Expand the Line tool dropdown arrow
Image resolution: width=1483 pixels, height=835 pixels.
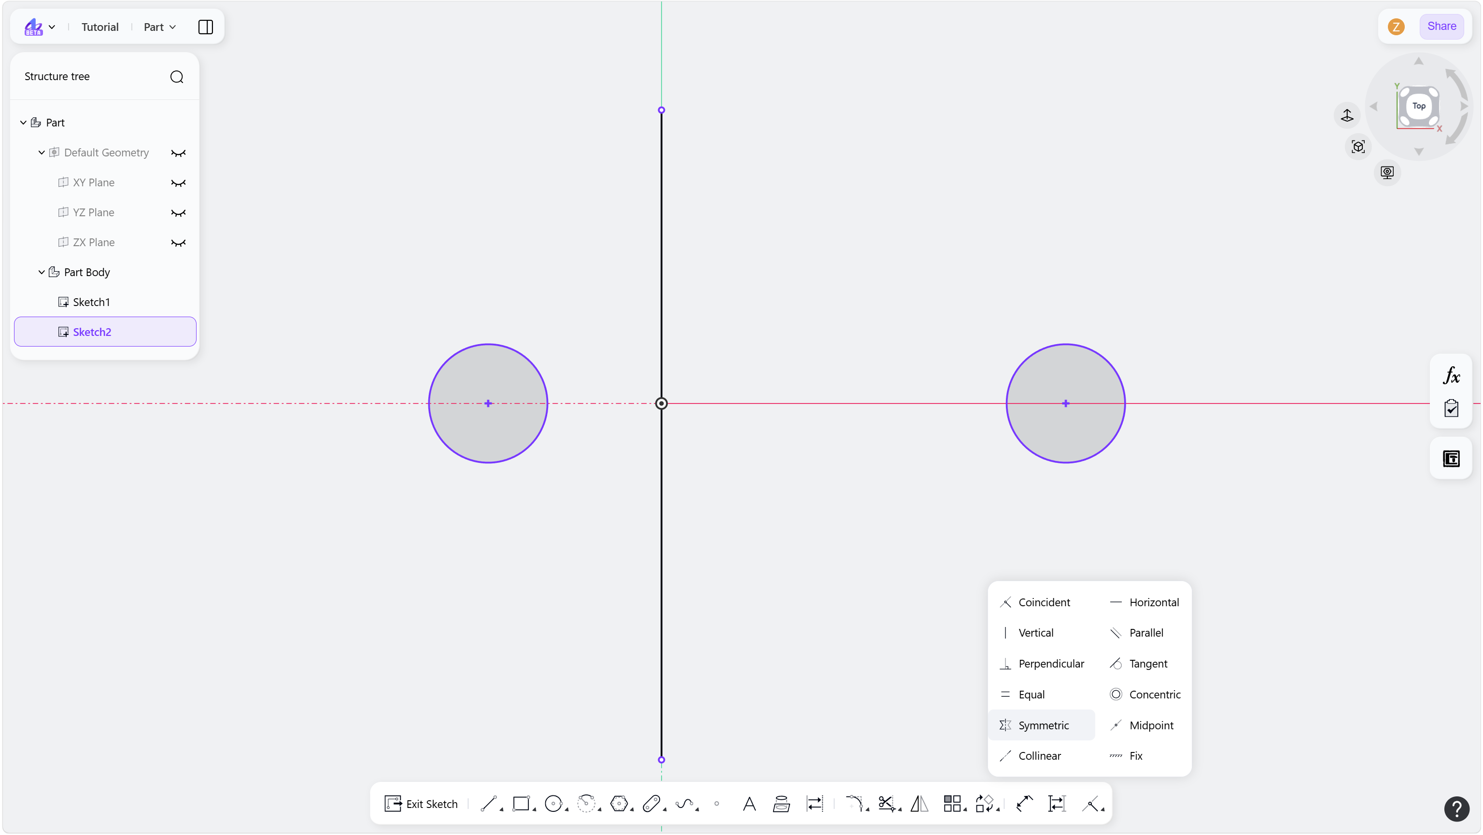[x=501, y=810]
